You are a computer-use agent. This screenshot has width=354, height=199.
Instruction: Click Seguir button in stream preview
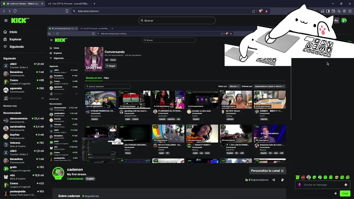(x=111, y=66)
